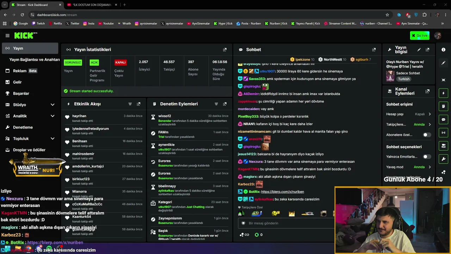Pop out the Yayın bilgisi panel
The height and width of the screenshot is (254, 451).
coord(427,50)
